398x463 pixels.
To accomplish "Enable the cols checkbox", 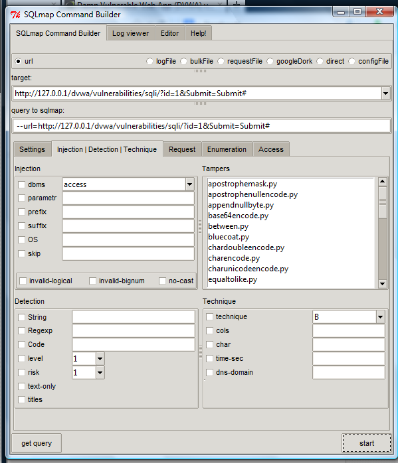I will pyautogui.click(x=210, y=330).
